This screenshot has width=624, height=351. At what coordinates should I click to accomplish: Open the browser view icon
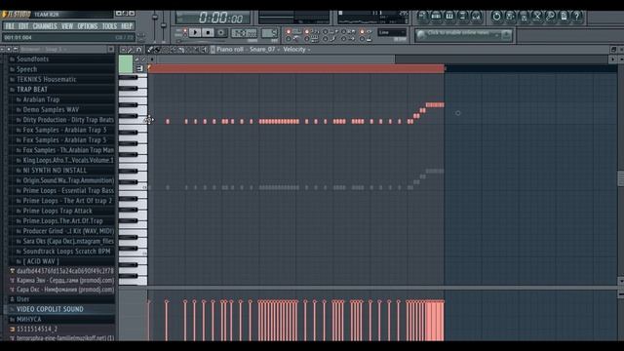[x=463, y=17]
